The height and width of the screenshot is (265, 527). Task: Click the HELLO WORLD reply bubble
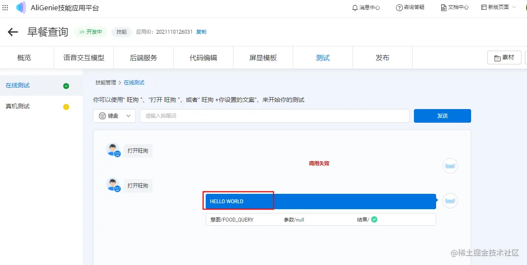tap(321, 202)
